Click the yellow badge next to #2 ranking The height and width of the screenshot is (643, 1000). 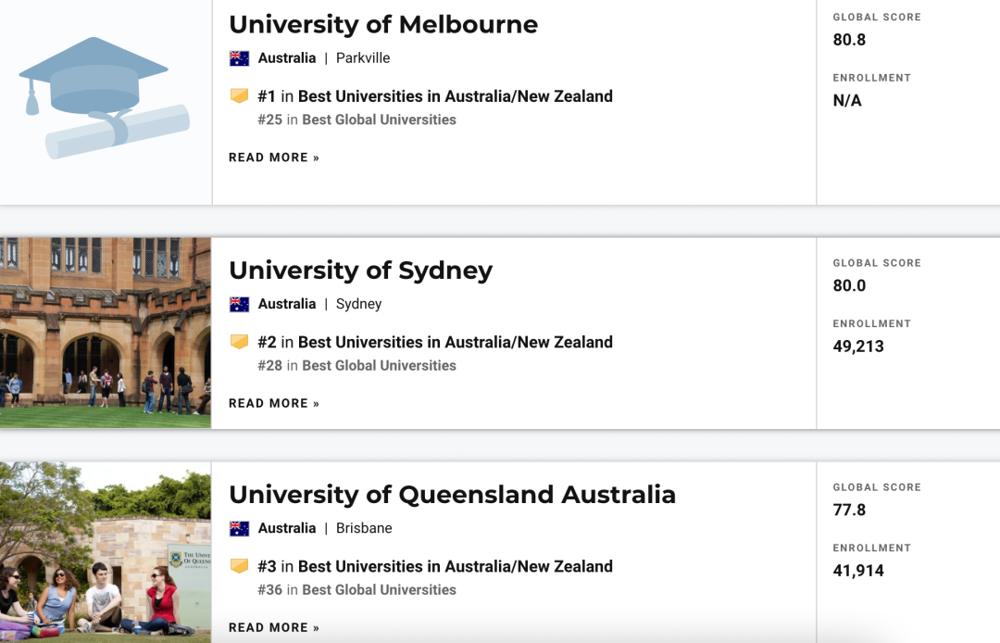click(239, 342)
